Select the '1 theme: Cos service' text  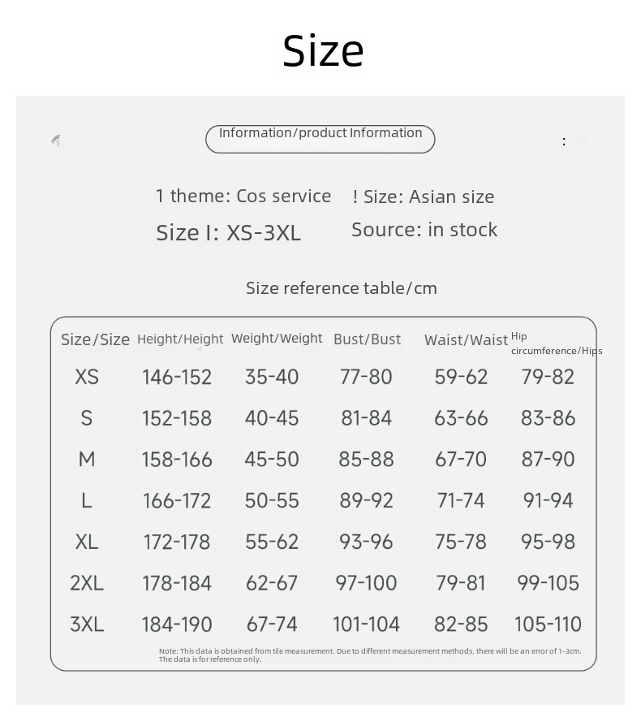(x=243, y=196)
